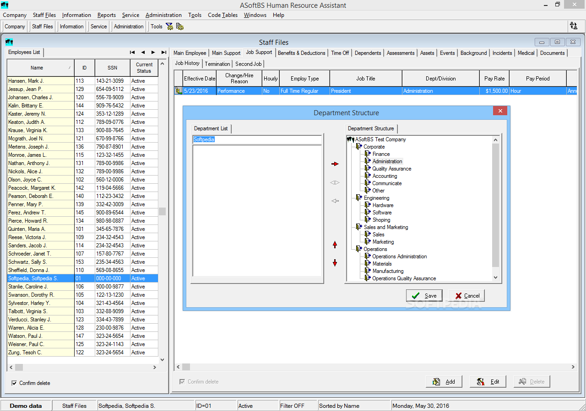The image size is (586, 411).
Task: Click the Add button
Action: (444, 382)
